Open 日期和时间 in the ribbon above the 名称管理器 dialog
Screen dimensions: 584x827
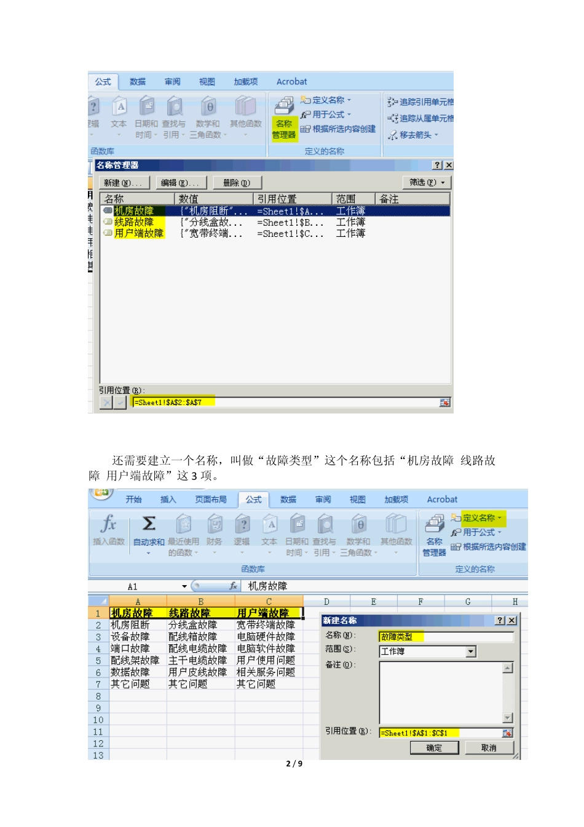[x=146, y=117]
